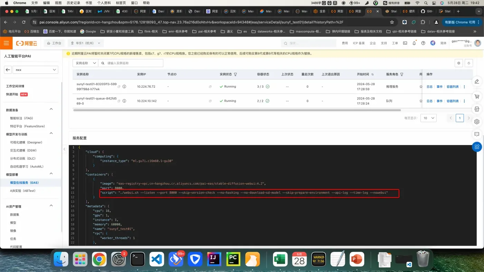
Task: Copy instance name sunyf-test01-queue
Action: pyautogui.click(x=119, y=101)
